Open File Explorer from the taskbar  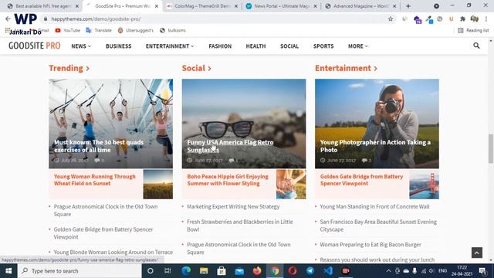(x=204, y=271)
